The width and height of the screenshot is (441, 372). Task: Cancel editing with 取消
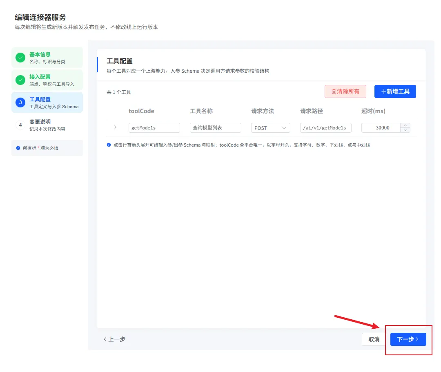point(374,339)
